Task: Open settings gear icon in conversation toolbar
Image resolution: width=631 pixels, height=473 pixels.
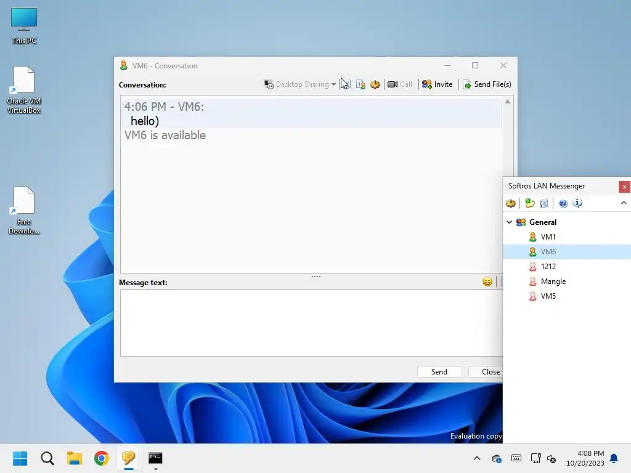Action: point(375,84)
